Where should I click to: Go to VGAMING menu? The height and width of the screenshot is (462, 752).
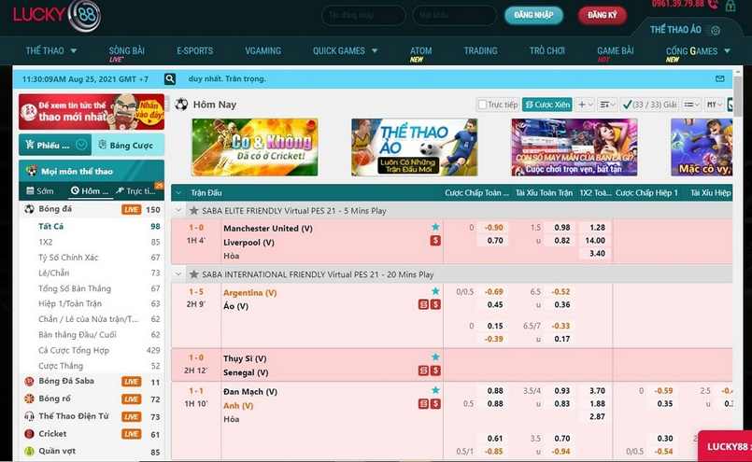click(262, 50)
